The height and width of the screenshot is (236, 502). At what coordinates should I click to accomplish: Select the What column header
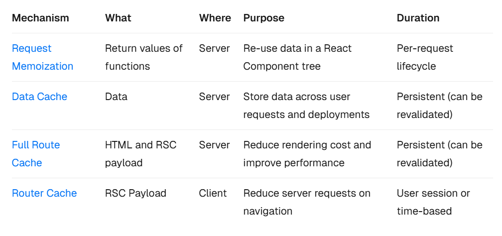point(119,18)
